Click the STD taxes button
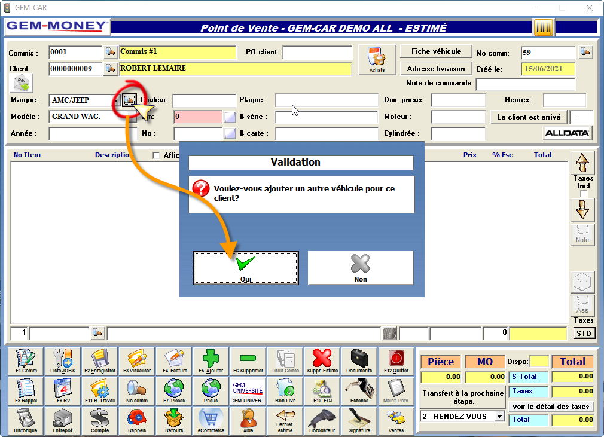Screen dimensions: 604x437 tap(584, 333)
